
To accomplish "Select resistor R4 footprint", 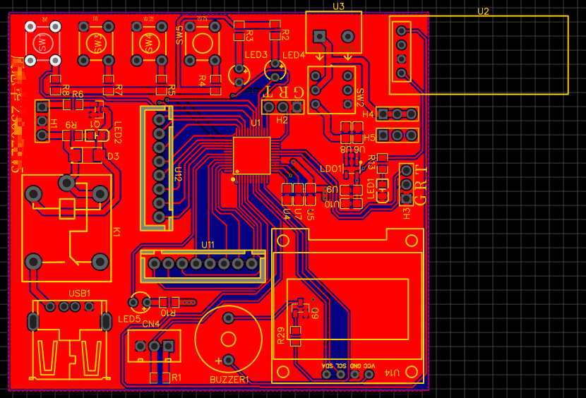I will click(215, 85).
